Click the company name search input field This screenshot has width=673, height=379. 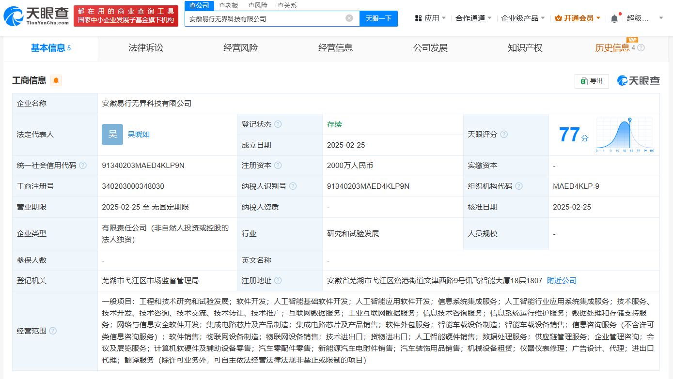click(x=264, y=18)
